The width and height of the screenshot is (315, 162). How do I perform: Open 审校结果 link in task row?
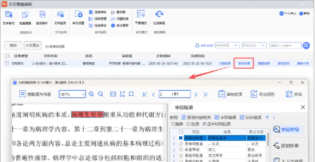coord(244,64)
